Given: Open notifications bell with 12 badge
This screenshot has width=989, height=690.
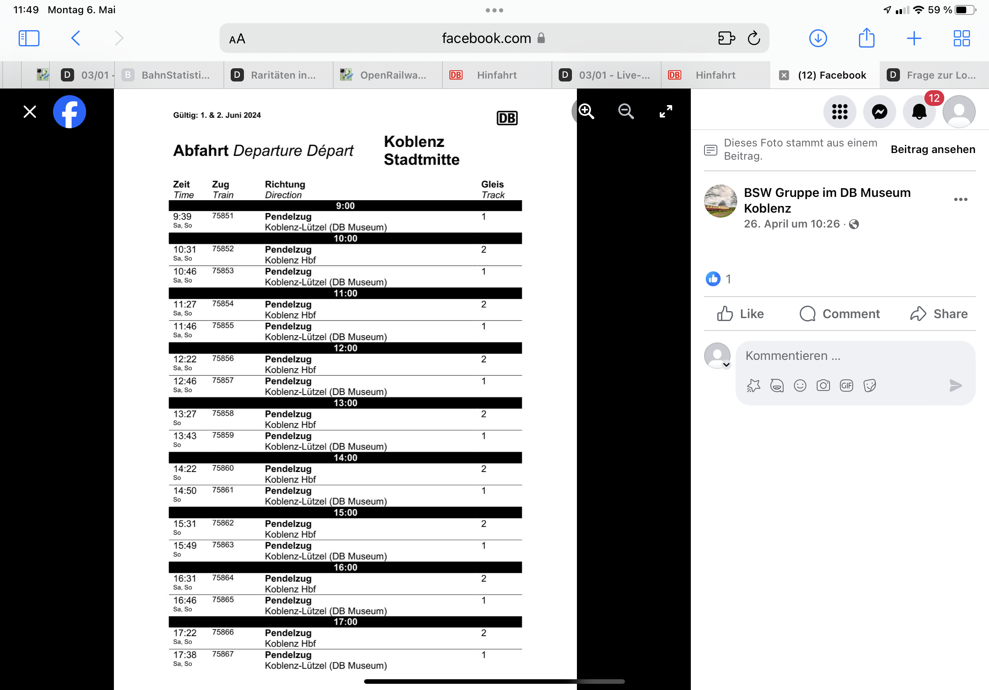Looking at the screenshot, I should point(919,112).
